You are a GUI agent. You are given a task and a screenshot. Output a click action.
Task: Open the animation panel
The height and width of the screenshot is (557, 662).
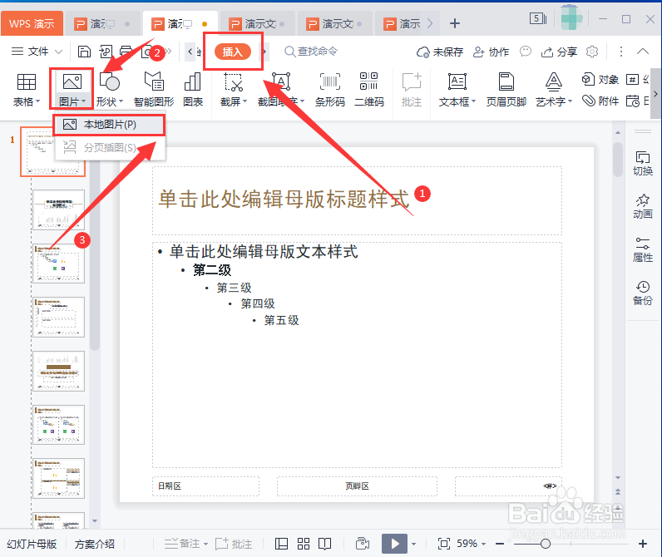tap(643, 206)
